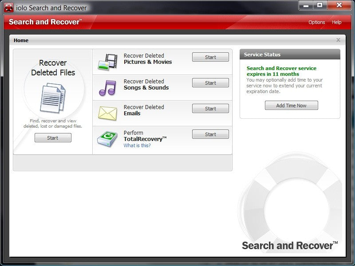Click the service expires in 11 months text
The image size is (355, 266).
tap(281, 71)
